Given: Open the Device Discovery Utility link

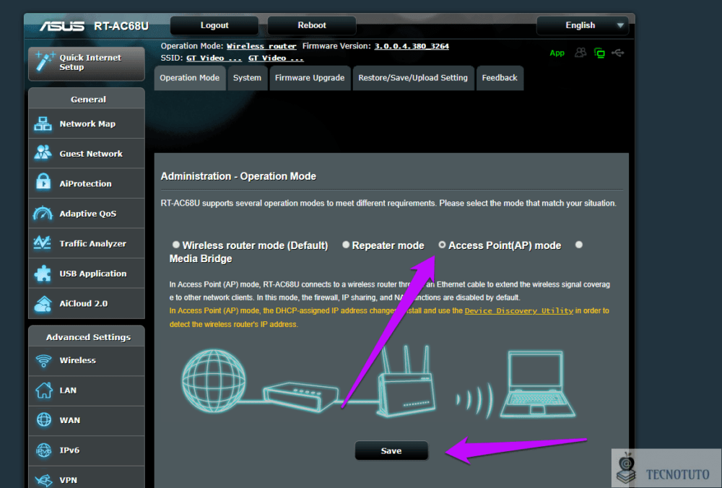Looking at the screenshot, I should click(x=519, y=310).
